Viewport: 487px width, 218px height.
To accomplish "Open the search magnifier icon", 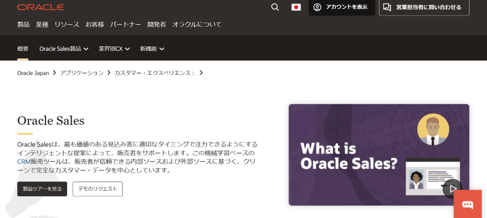I will tap(275, 7).
